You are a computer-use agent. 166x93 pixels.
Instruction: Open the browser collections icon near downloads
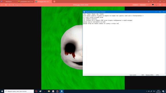160,5
